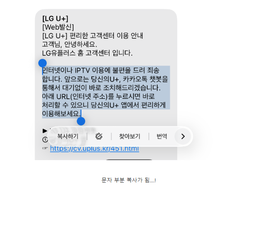Image resolution: width=259 pixels, height=231 pixels.
Task: Select the bottom blue selection handle
Action: click(81, 121)
